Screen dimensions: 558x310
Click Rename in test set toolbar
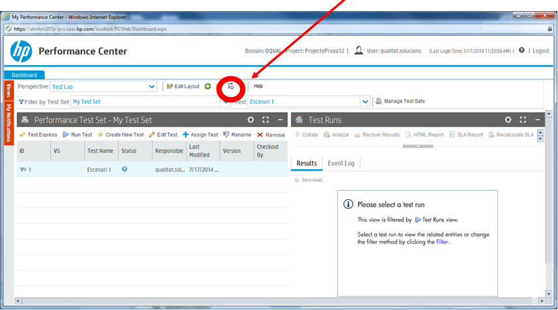pyautogui.click(x=237, y=135)
